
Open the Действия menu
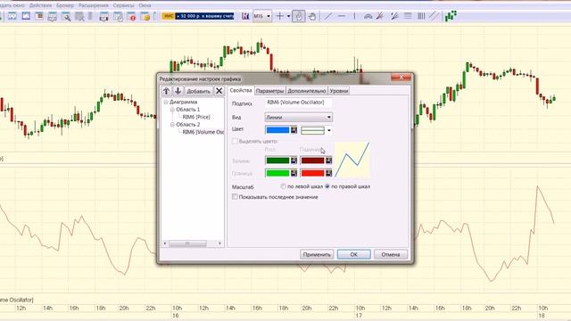point(40,5)
